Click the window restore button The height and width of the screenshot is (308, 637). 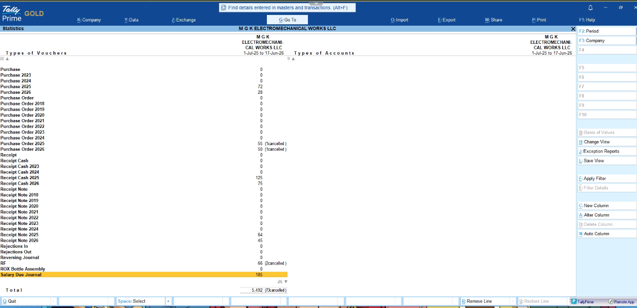click(621, 7)
